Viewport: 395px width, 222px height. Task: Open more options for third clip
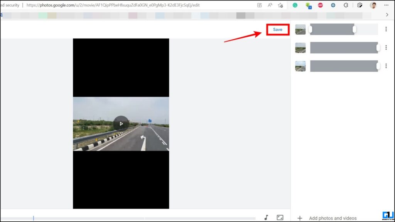(386, 66)
